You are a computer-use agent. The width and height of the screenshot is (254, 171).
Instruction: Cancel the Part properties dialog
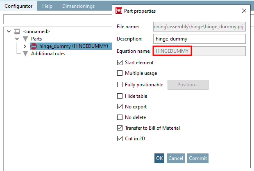(176, 158)
